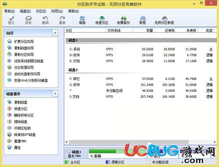219x167 pixels.
Task: Sort by the 未使用 column header
Action: [x=187, y=31]
